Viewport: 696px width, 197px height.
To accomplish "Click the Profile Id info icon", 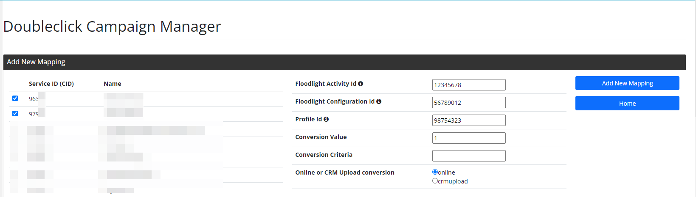I will click(326, 119).
